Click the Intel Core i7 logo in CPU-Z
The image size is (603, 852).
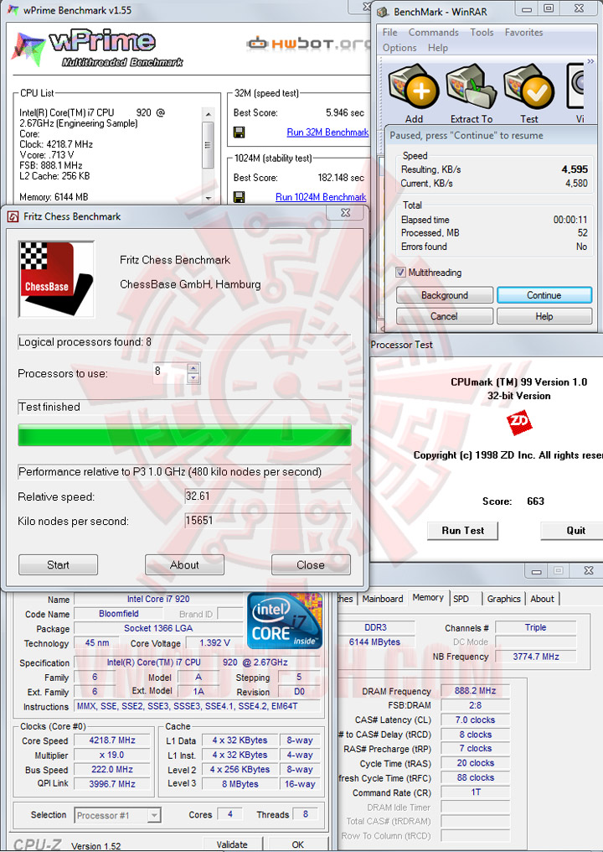pos(284,621)
